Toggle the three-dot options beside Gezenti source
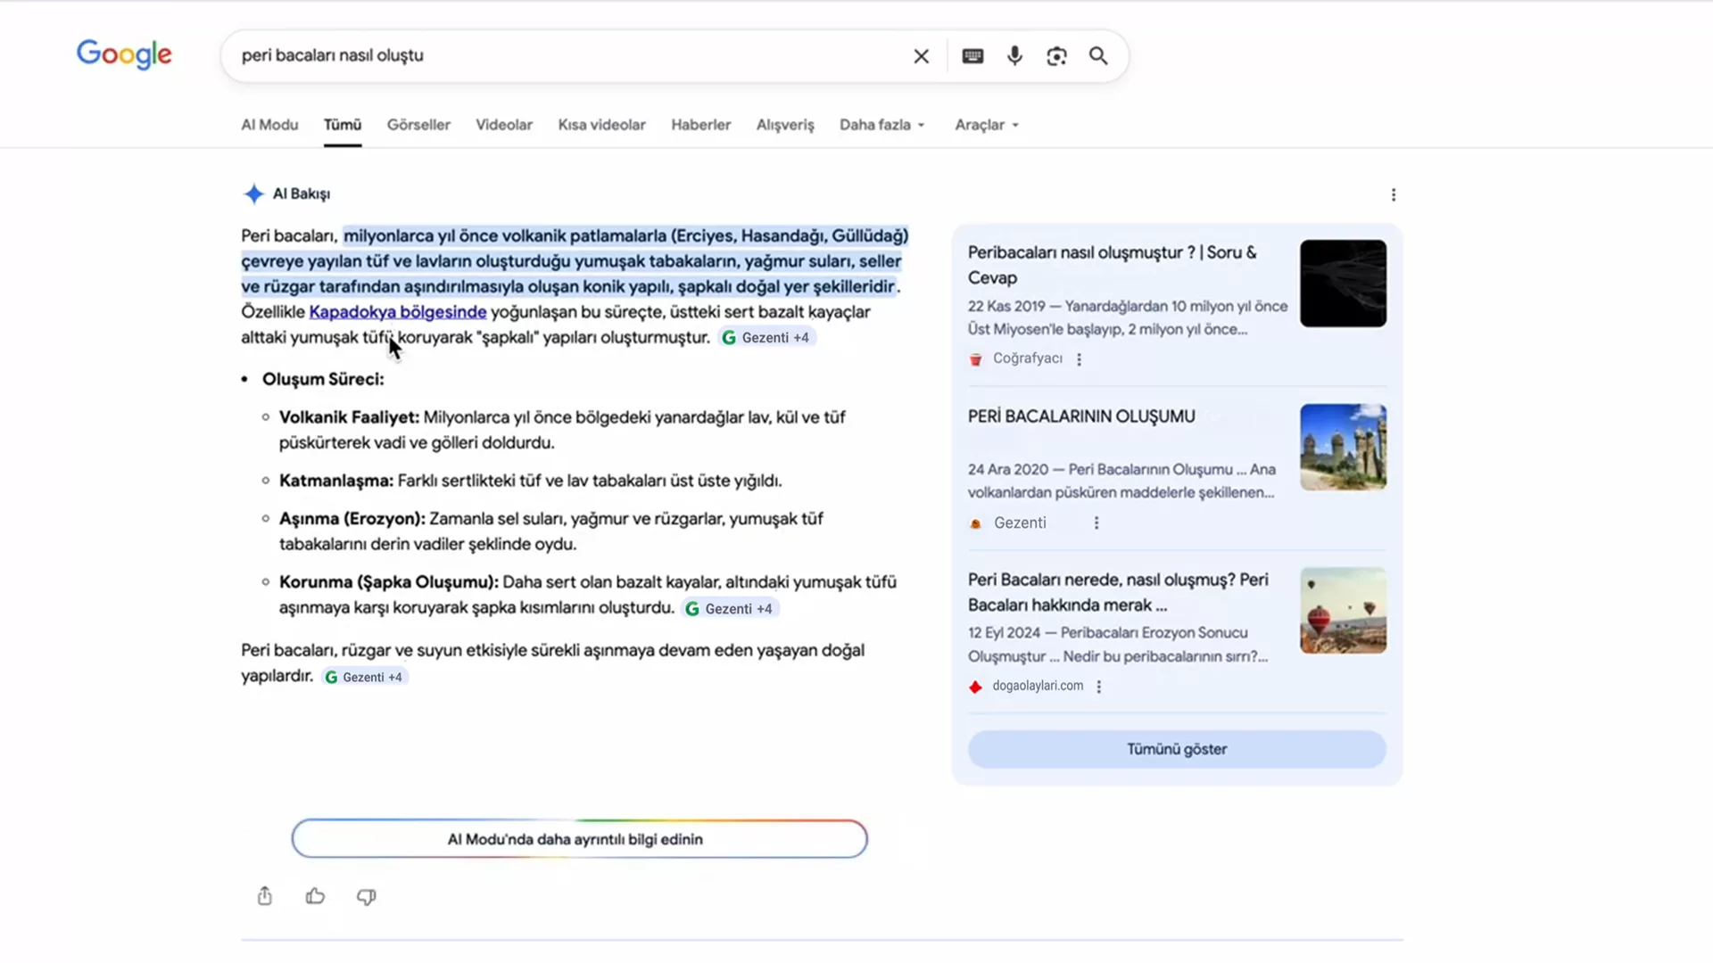1713x963 pixels. (1096, 523)
